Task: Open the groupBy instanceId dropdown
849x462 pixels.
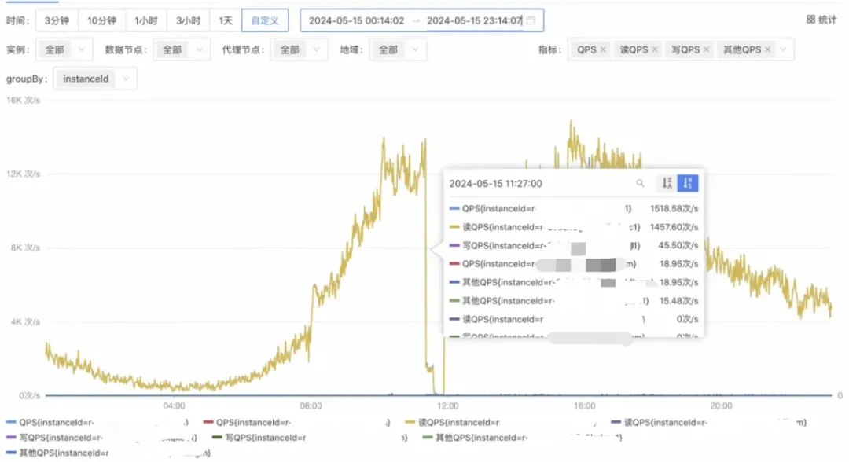Action: point(95,79)
